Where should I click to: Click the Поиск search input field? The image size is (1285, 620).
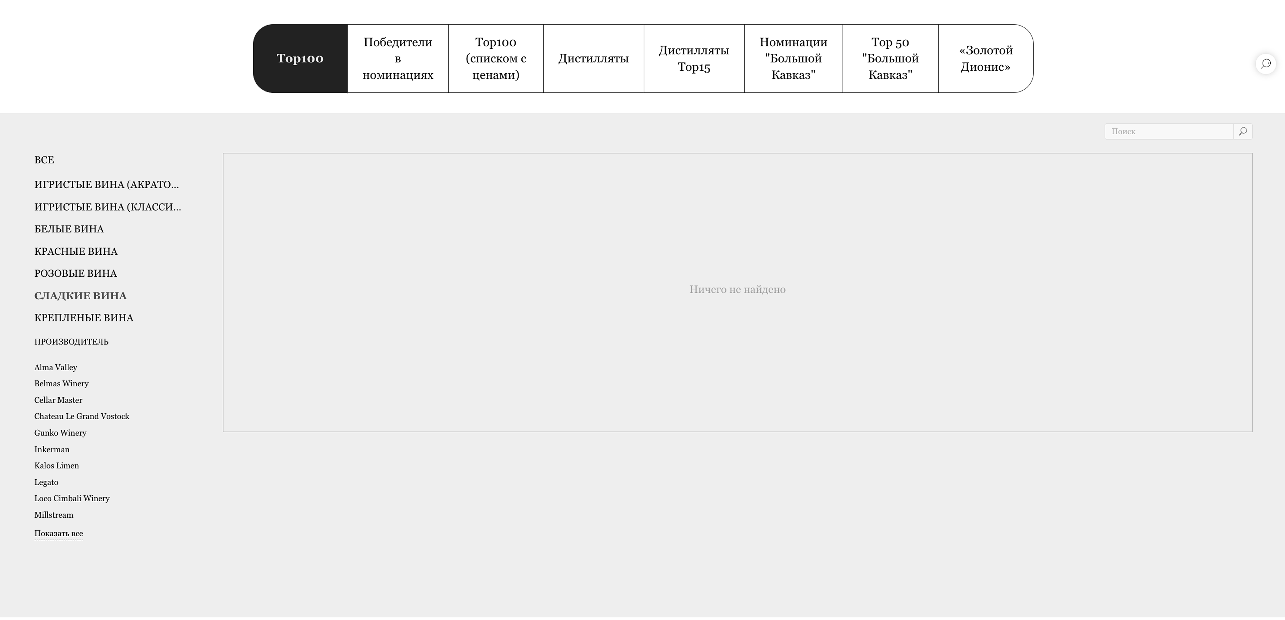point(1168,131)
